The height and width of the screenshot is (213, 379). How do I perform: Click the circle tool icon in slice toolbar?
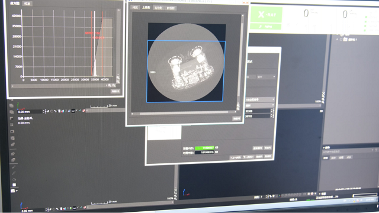click(52, 111)
